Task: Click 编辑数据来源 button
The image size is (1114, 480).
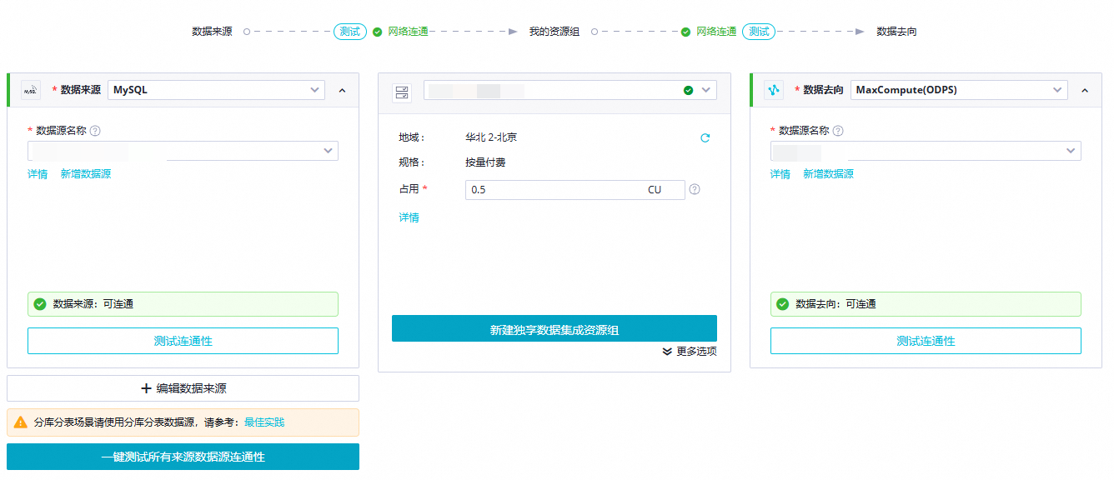Action: (x=183, y=388)
